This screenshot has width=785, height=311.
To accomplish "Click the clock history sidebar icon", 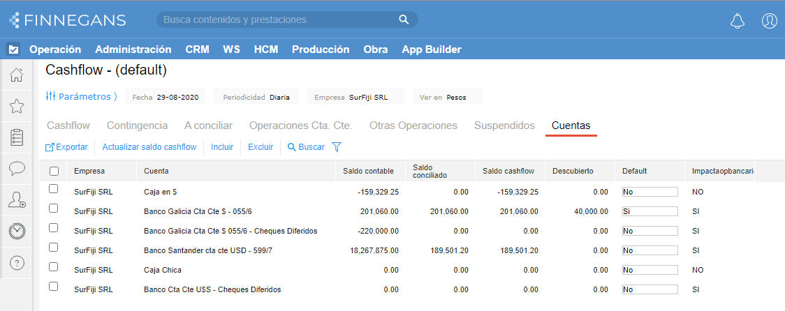I will (x=17, y=232).
